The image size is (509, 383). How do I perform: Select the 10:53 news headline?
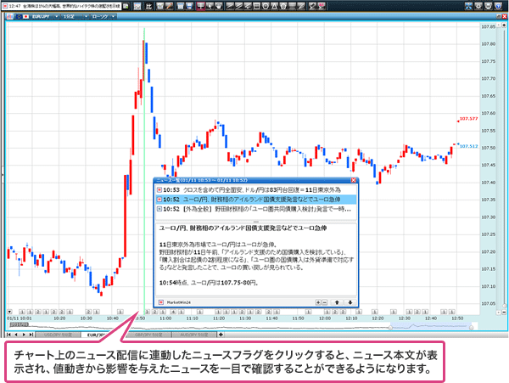click(x=255, y=189)
